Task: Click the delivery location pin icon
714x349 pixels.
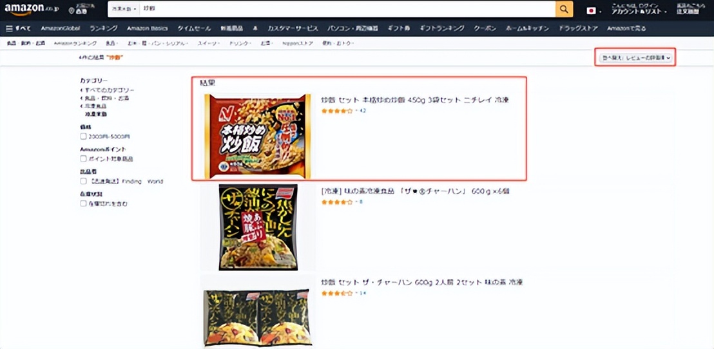Action: [x=71, y=10]
